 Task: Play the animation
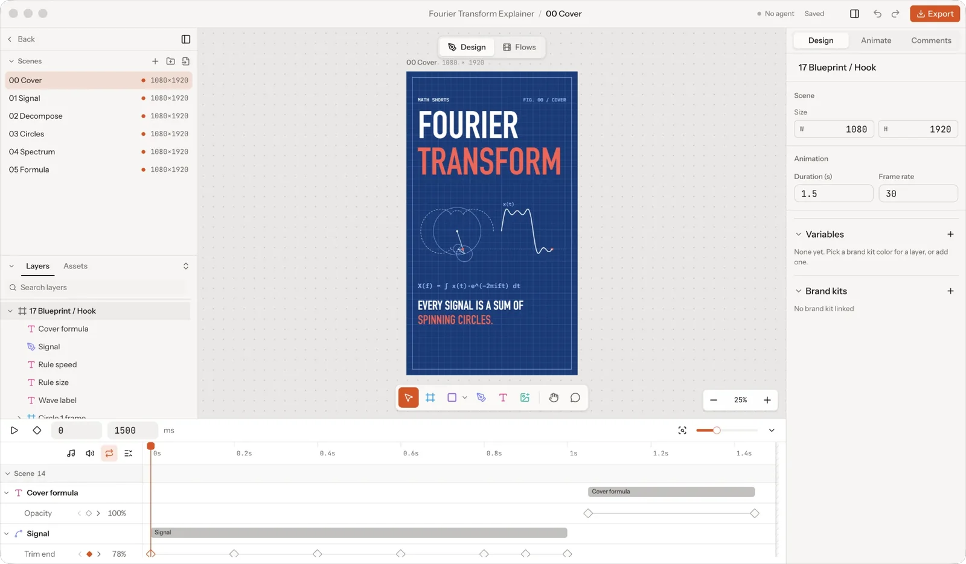pyautogui.click(x=14, y=430)
